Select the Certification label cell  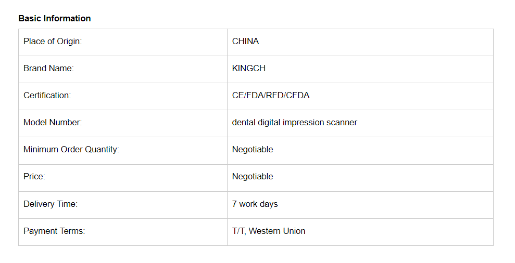[x=123, y=96]
